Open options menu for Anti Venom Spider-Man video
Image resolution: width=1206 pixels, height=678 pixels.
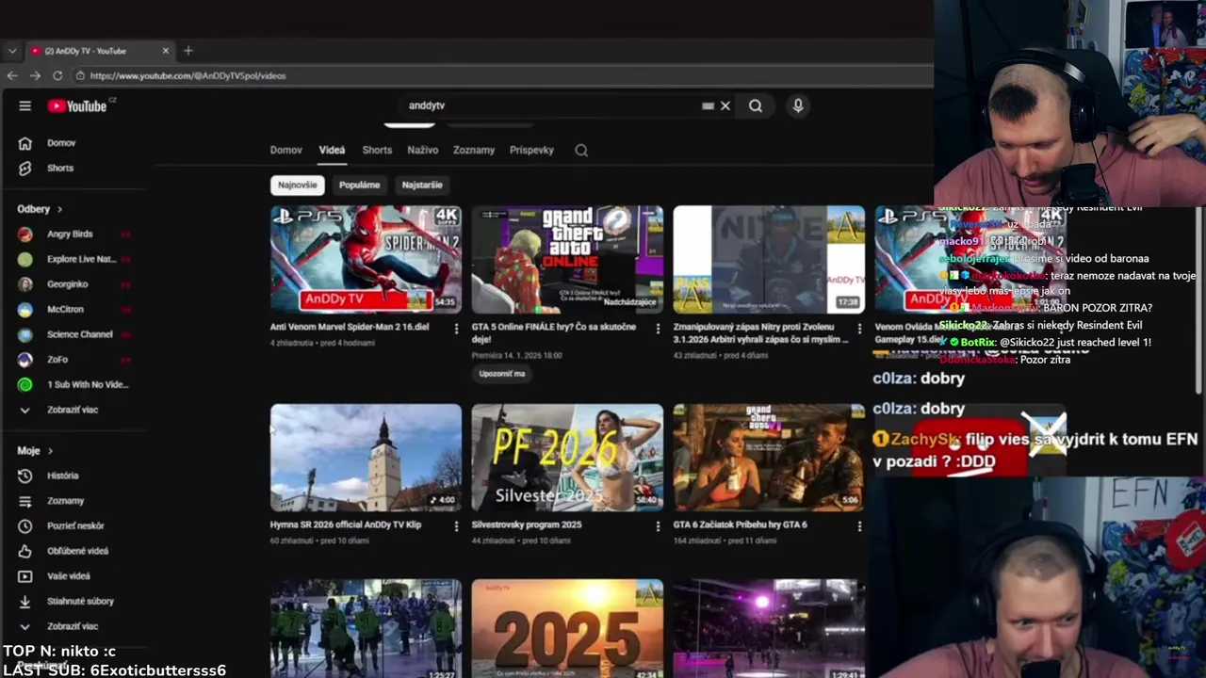[x=456, y=329]
